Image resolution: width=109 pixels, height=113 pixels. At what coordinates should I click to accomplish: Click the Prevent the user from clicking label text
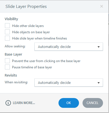[x=46, y=61]
